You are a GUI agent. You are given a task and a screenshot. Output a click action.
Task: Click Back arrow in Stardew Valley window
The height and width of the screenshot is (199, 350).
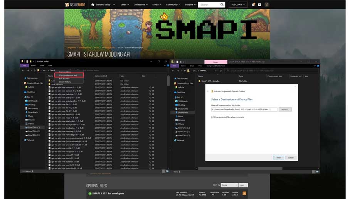[x=23, y=70]
